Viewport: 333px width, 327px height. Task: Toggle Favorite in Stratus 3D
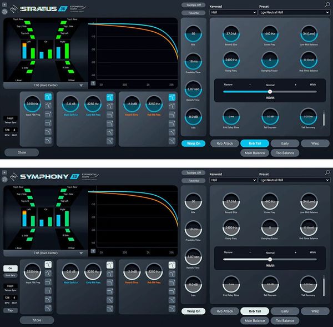pos(194,13)
